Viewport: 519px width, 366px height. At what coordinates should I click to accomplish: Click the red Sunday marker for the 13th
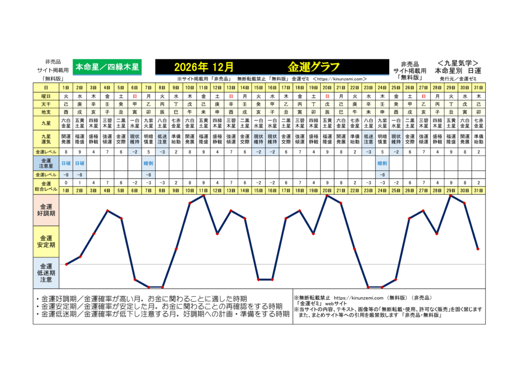point(231,96)
